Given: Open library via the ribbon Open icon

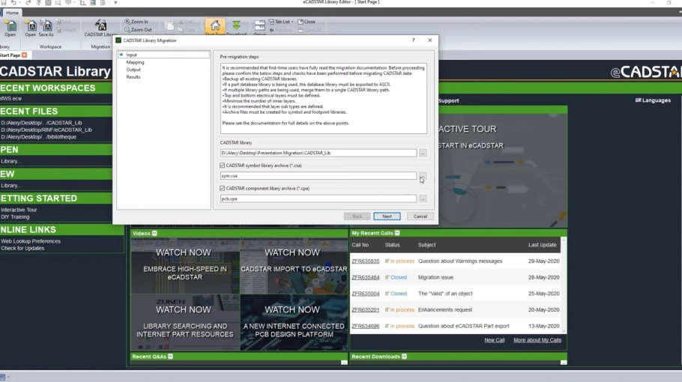Looking at the screenshot, I should point(10,28).
